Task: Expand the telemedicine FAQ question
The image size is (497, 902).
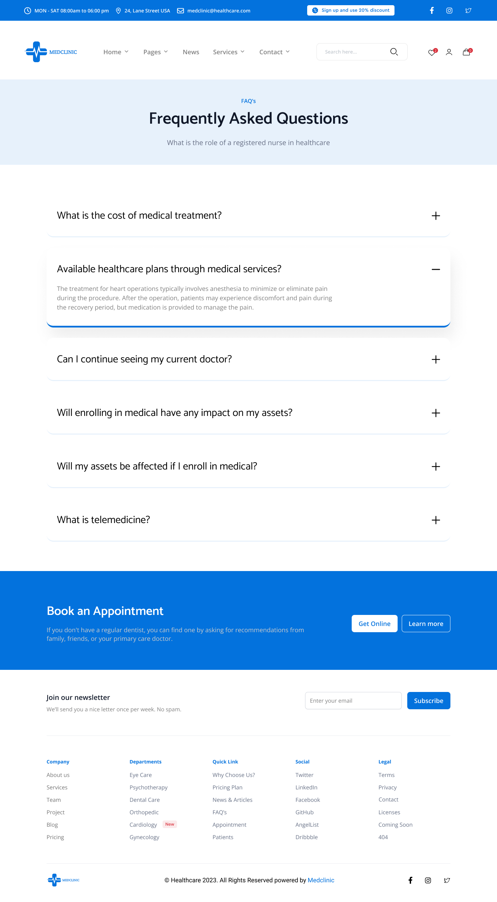Action: point(436,520)
